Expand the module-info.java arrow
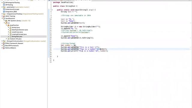192x108 pixels. (7, 39)
